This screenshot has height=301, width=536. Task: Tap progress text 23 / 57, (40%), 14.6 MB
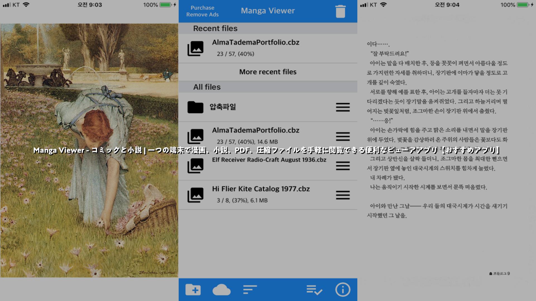[247, 142]
